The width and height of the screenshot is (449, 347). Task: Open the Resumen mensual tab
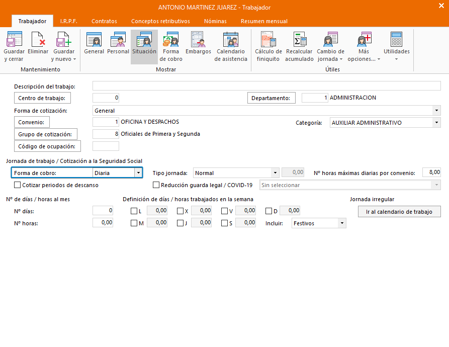tap(264, 21)
